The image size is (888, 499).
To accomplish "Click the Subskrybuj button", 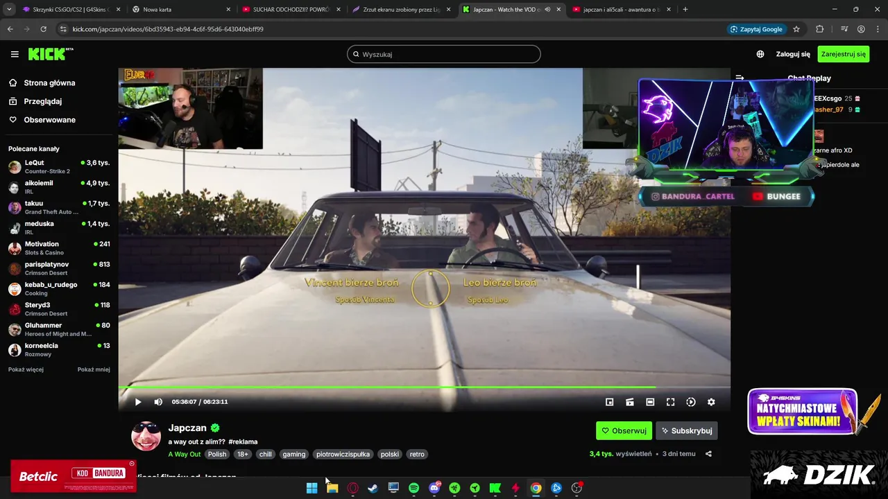I will pyautogui.click(x=686, y=430).
